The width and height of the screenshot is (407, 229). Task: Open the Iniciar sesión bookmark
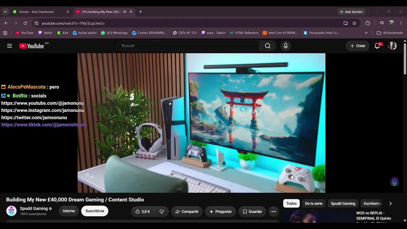(x=85, y=33)
